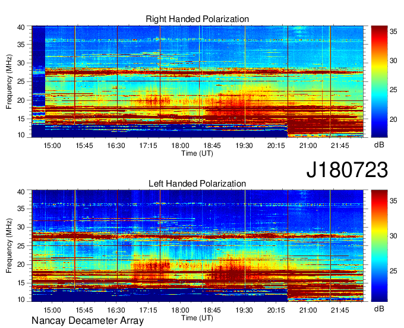
Task: Click the 17:15 time tick of the right-handed plot
Action: [x=148, y=146]
